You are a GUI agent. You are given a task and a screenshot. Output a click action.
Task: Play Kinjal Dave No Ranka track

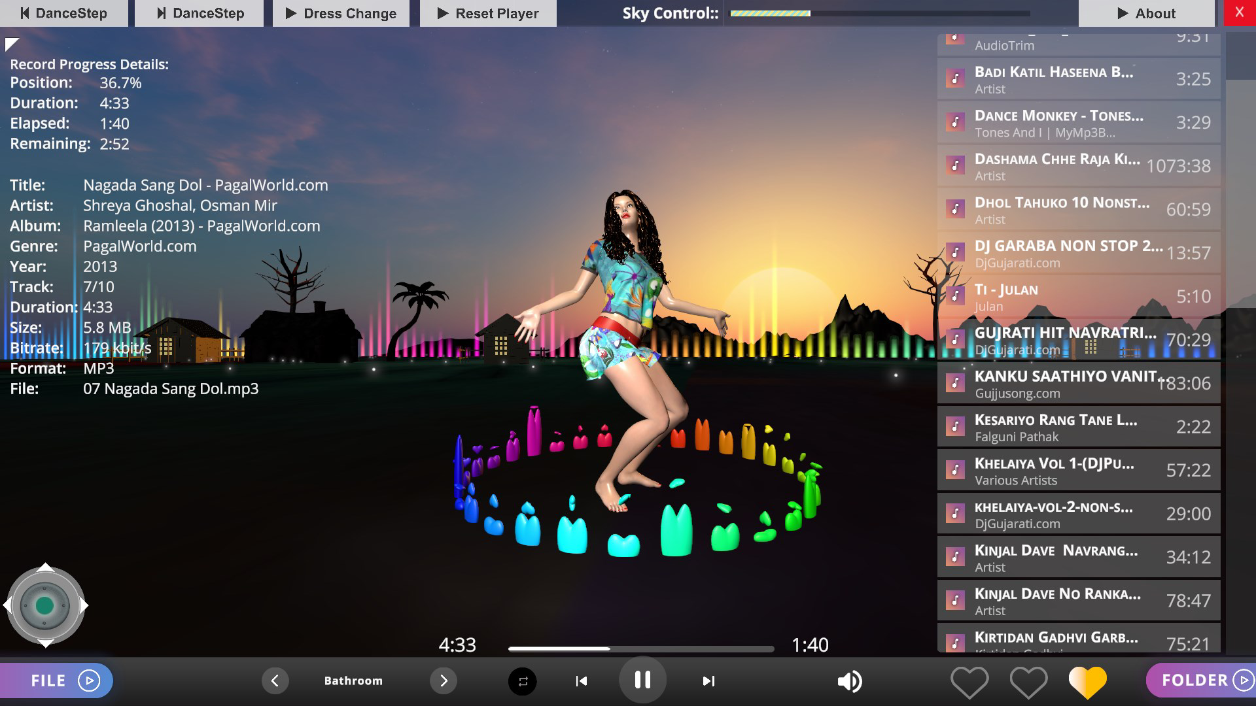click(x=1079, y=601)
